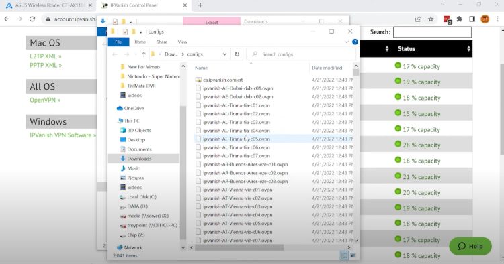The height and width of the screenshot is (264, 504).
Task: Switch to large icons view layout icon
Action: pyautogui.click(x=353, y=255)
